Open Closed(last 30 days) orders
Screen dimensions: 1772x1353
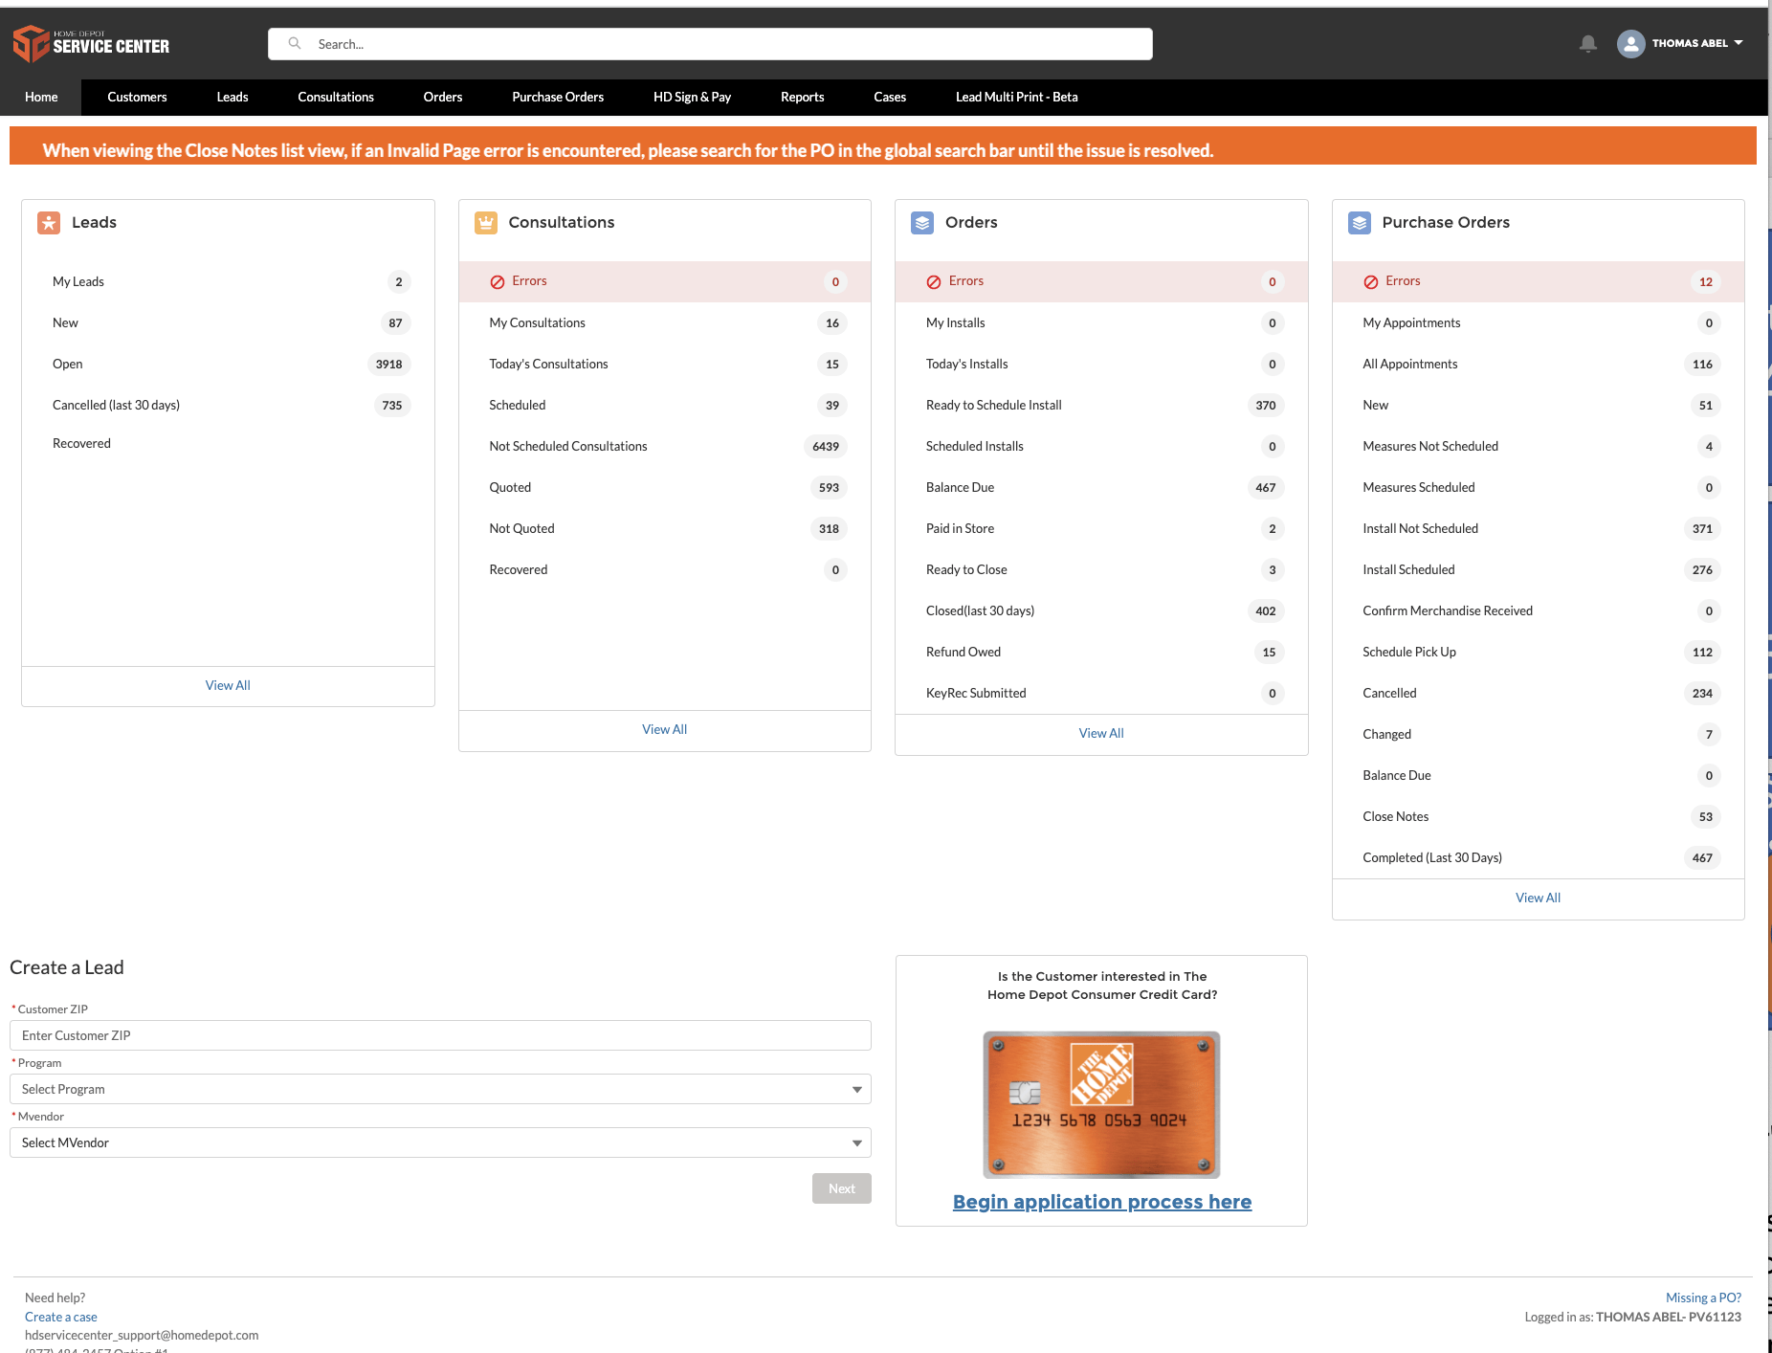[x=1101, y=610]
